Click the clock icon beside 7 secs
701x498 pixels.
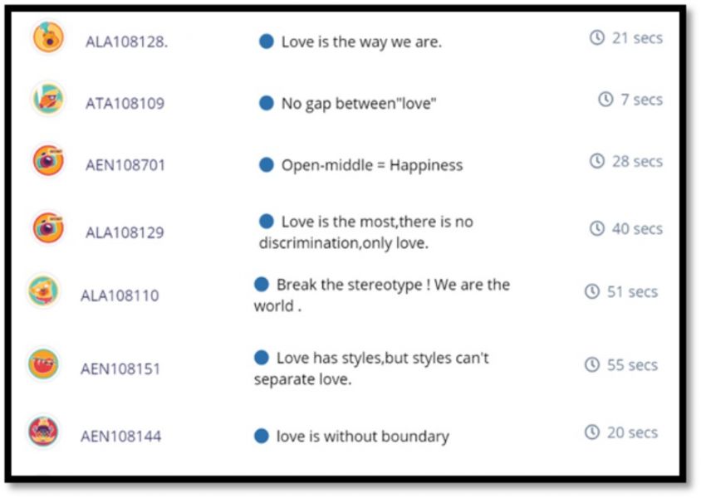pyautogui.click(x=605, y=99)
